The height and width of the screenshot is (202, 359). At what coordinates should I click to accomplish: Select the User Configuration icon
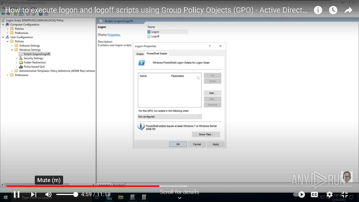coord(8,37)
